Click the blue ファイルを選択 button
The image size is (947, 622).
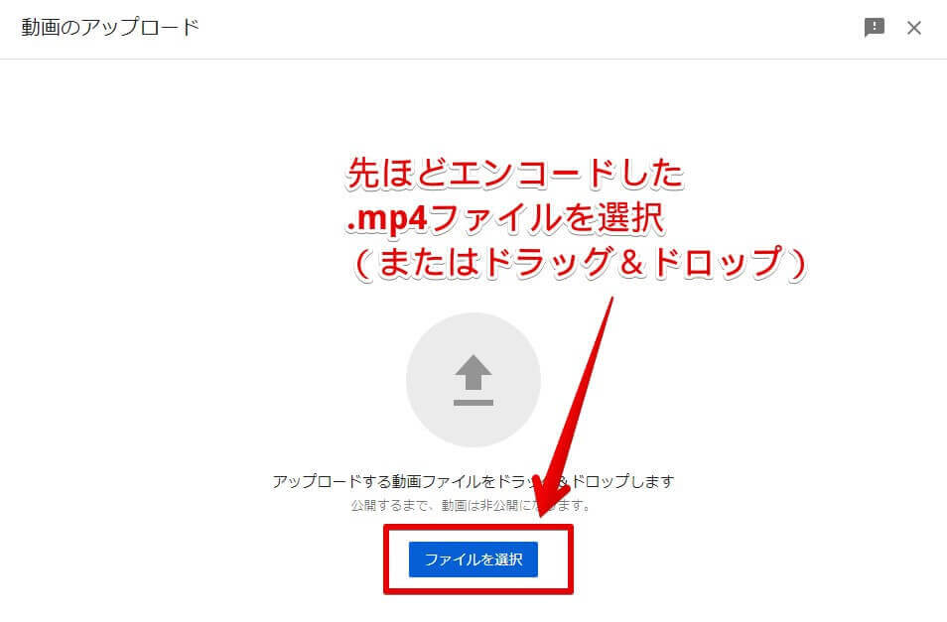pyautogui.click(x=473, y=560)
